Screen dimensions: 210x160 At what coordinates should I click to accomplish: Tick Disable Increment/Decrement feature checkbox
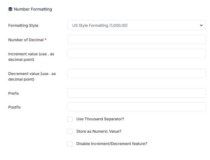point(70,144)
